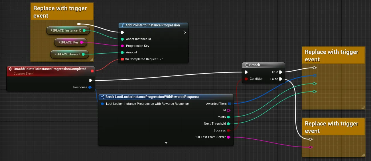Select the Break LootLockerInstanceProgressionWithRewardsResponse node title
This screenshot has width=371, height=161.
point(152,97)
